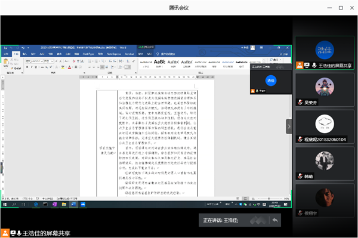Click the Bold button in Word ribbon
Viewport: 358px width, 238px height.
click(x=27, y=67)
